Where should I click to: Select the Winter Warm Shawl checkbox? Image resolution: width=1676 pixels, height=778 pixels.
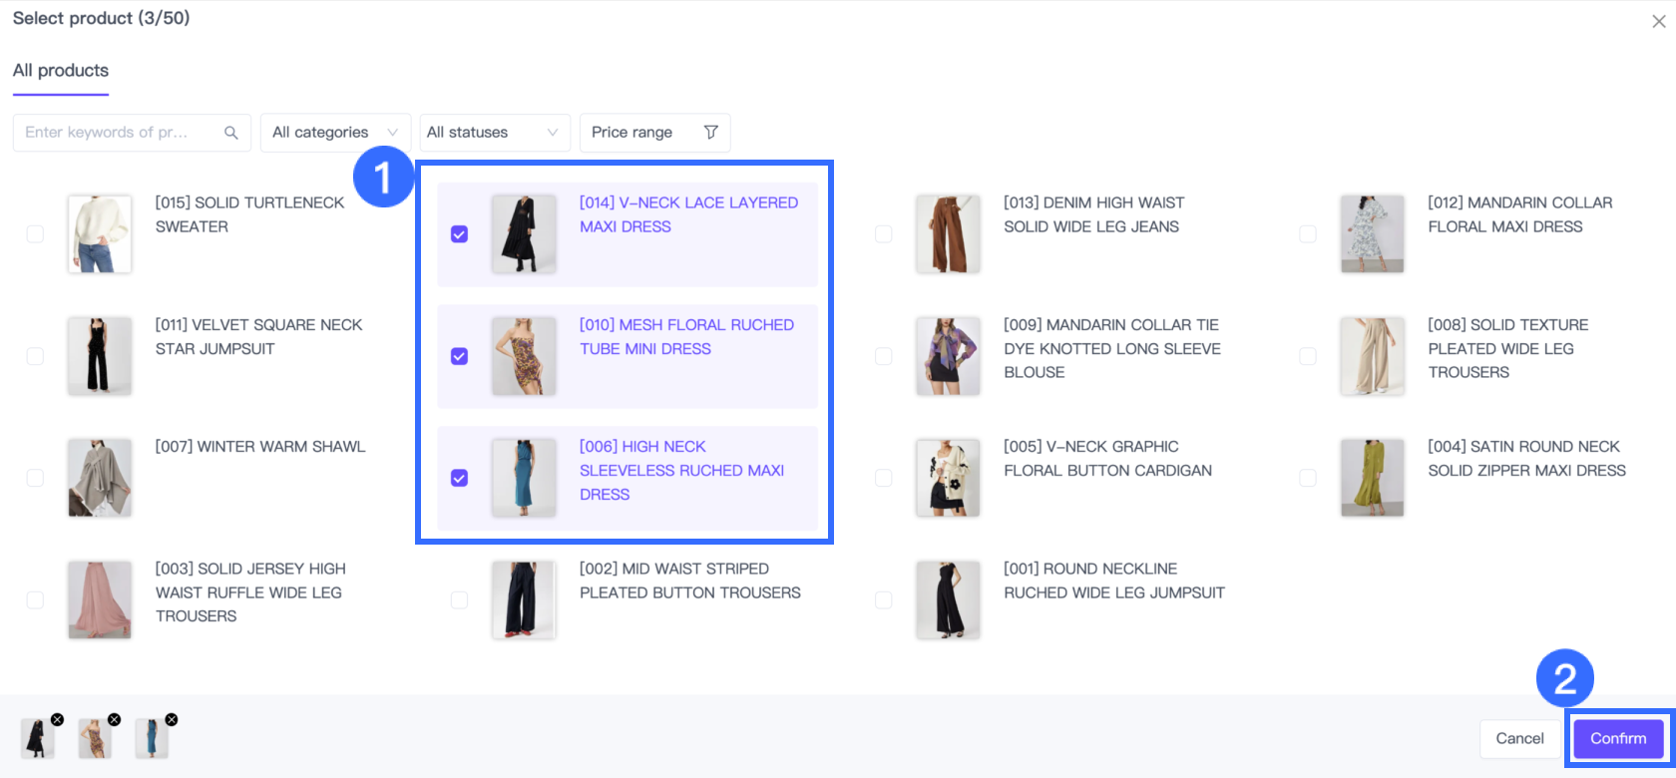(x=35, y=478)
